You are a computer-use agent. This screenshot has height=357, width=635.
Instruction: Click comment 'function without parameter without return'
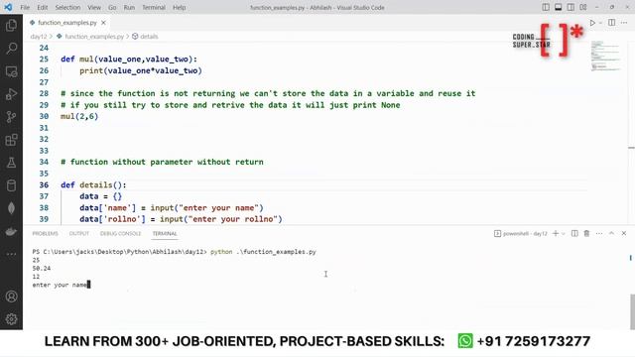click(x=162, y=162)
